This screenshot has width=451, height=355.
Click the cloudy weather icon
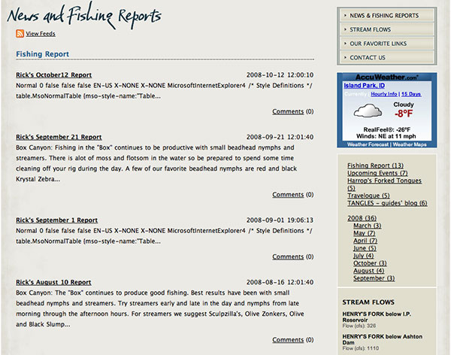pyautogui.click(x=368, y=111)
